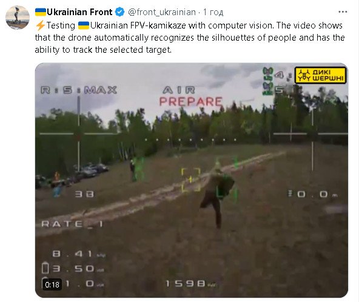Click the R:S:MAX readout in video

79,90
